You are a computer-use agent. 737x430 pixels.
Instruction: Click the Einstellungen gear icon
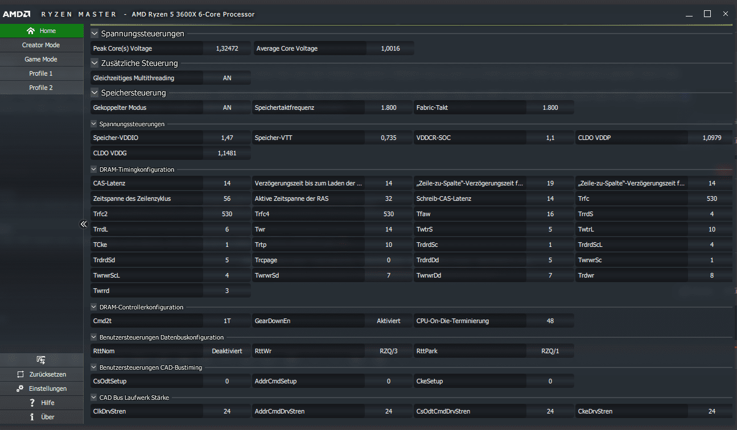pos(20,389)
